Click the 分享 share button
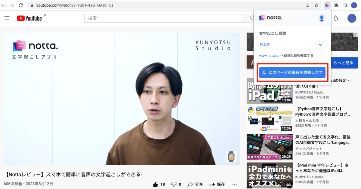 195,184
